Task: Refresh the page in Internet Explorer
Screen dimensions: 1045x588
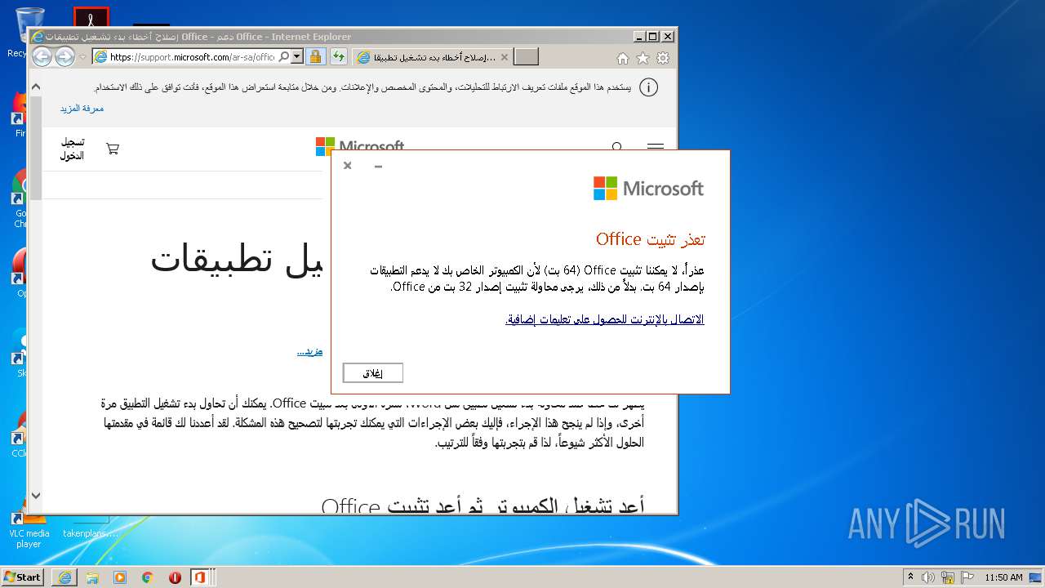Action: point(339,57)
